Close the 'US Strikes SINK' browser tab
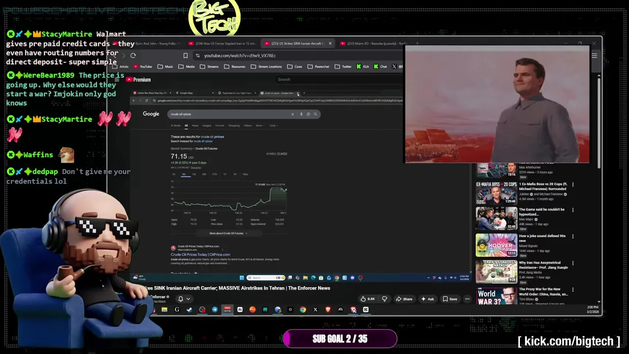Image resolution: width=629 pixels, height=354 pixels. tap(330, 43)
